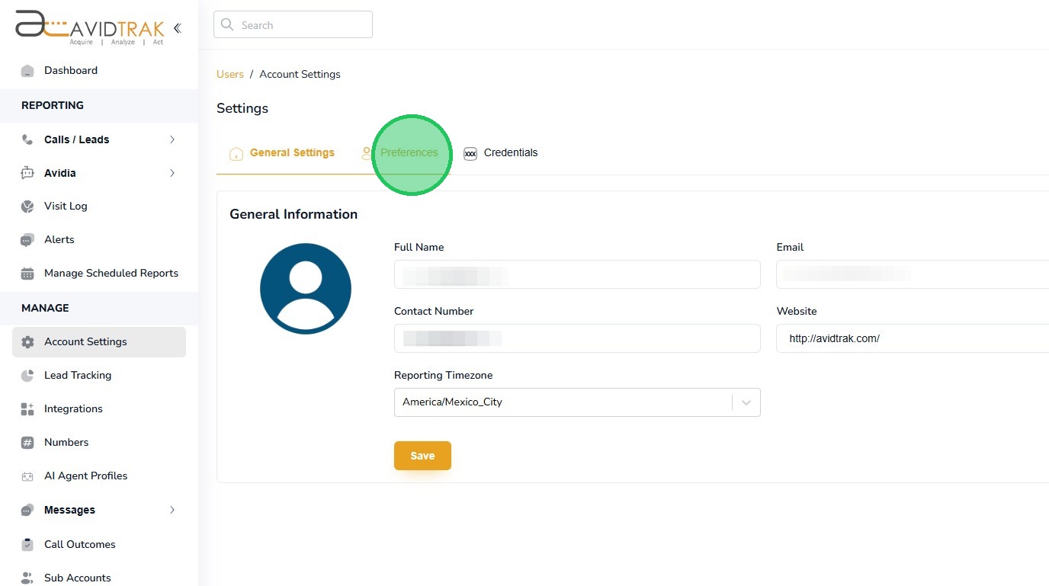Click the Manage Scheduled Reports calendar icon
The height and width of the screenshot is (586, 1049).
pos(27,274)
